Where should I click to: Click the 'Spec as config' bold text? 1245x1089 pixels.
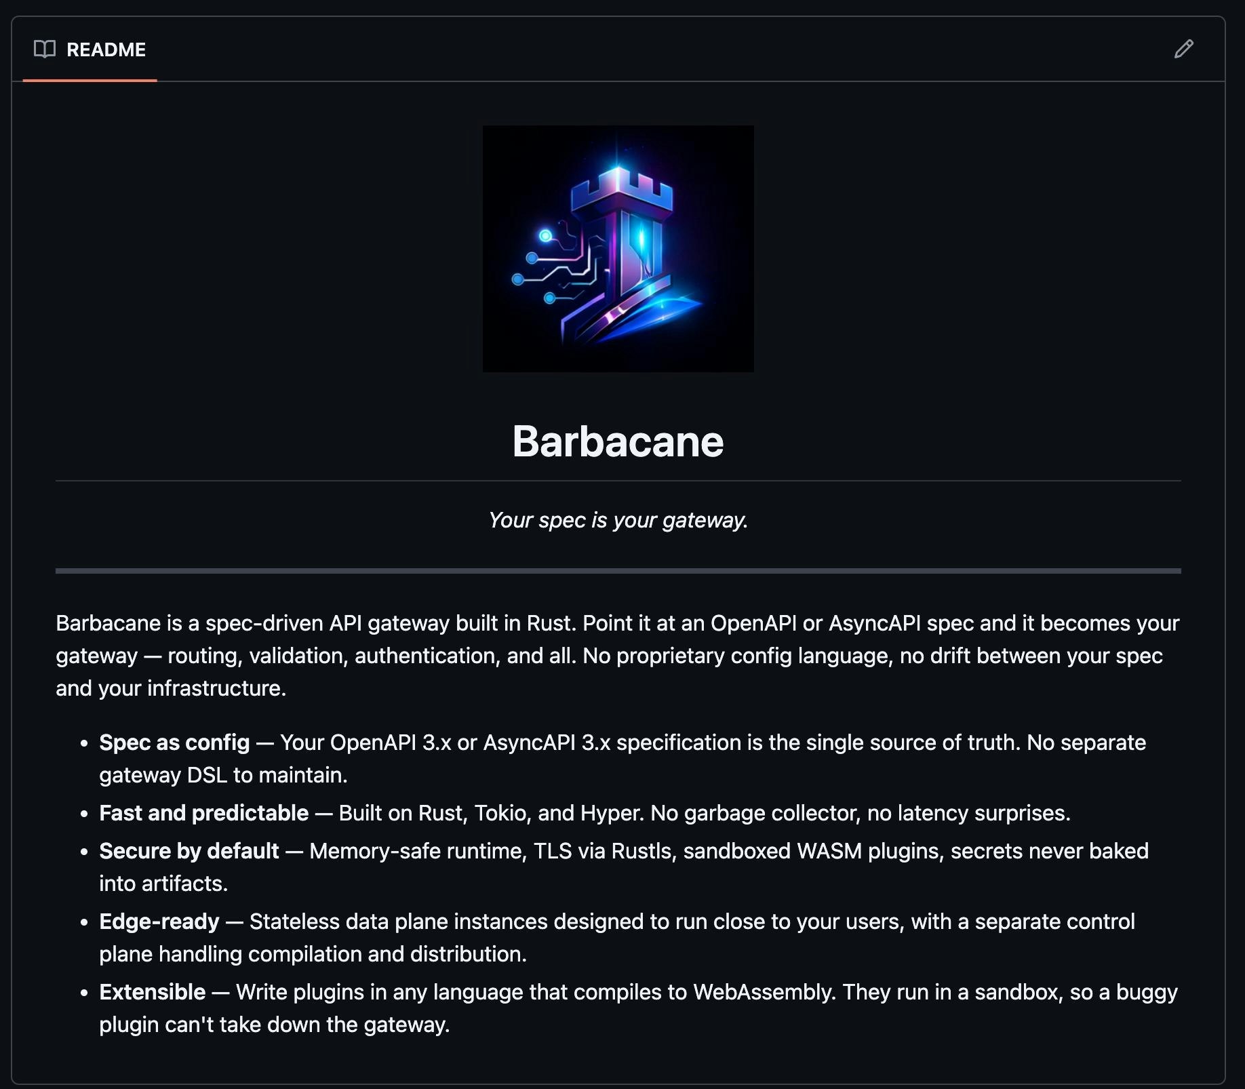click(174, 742)
